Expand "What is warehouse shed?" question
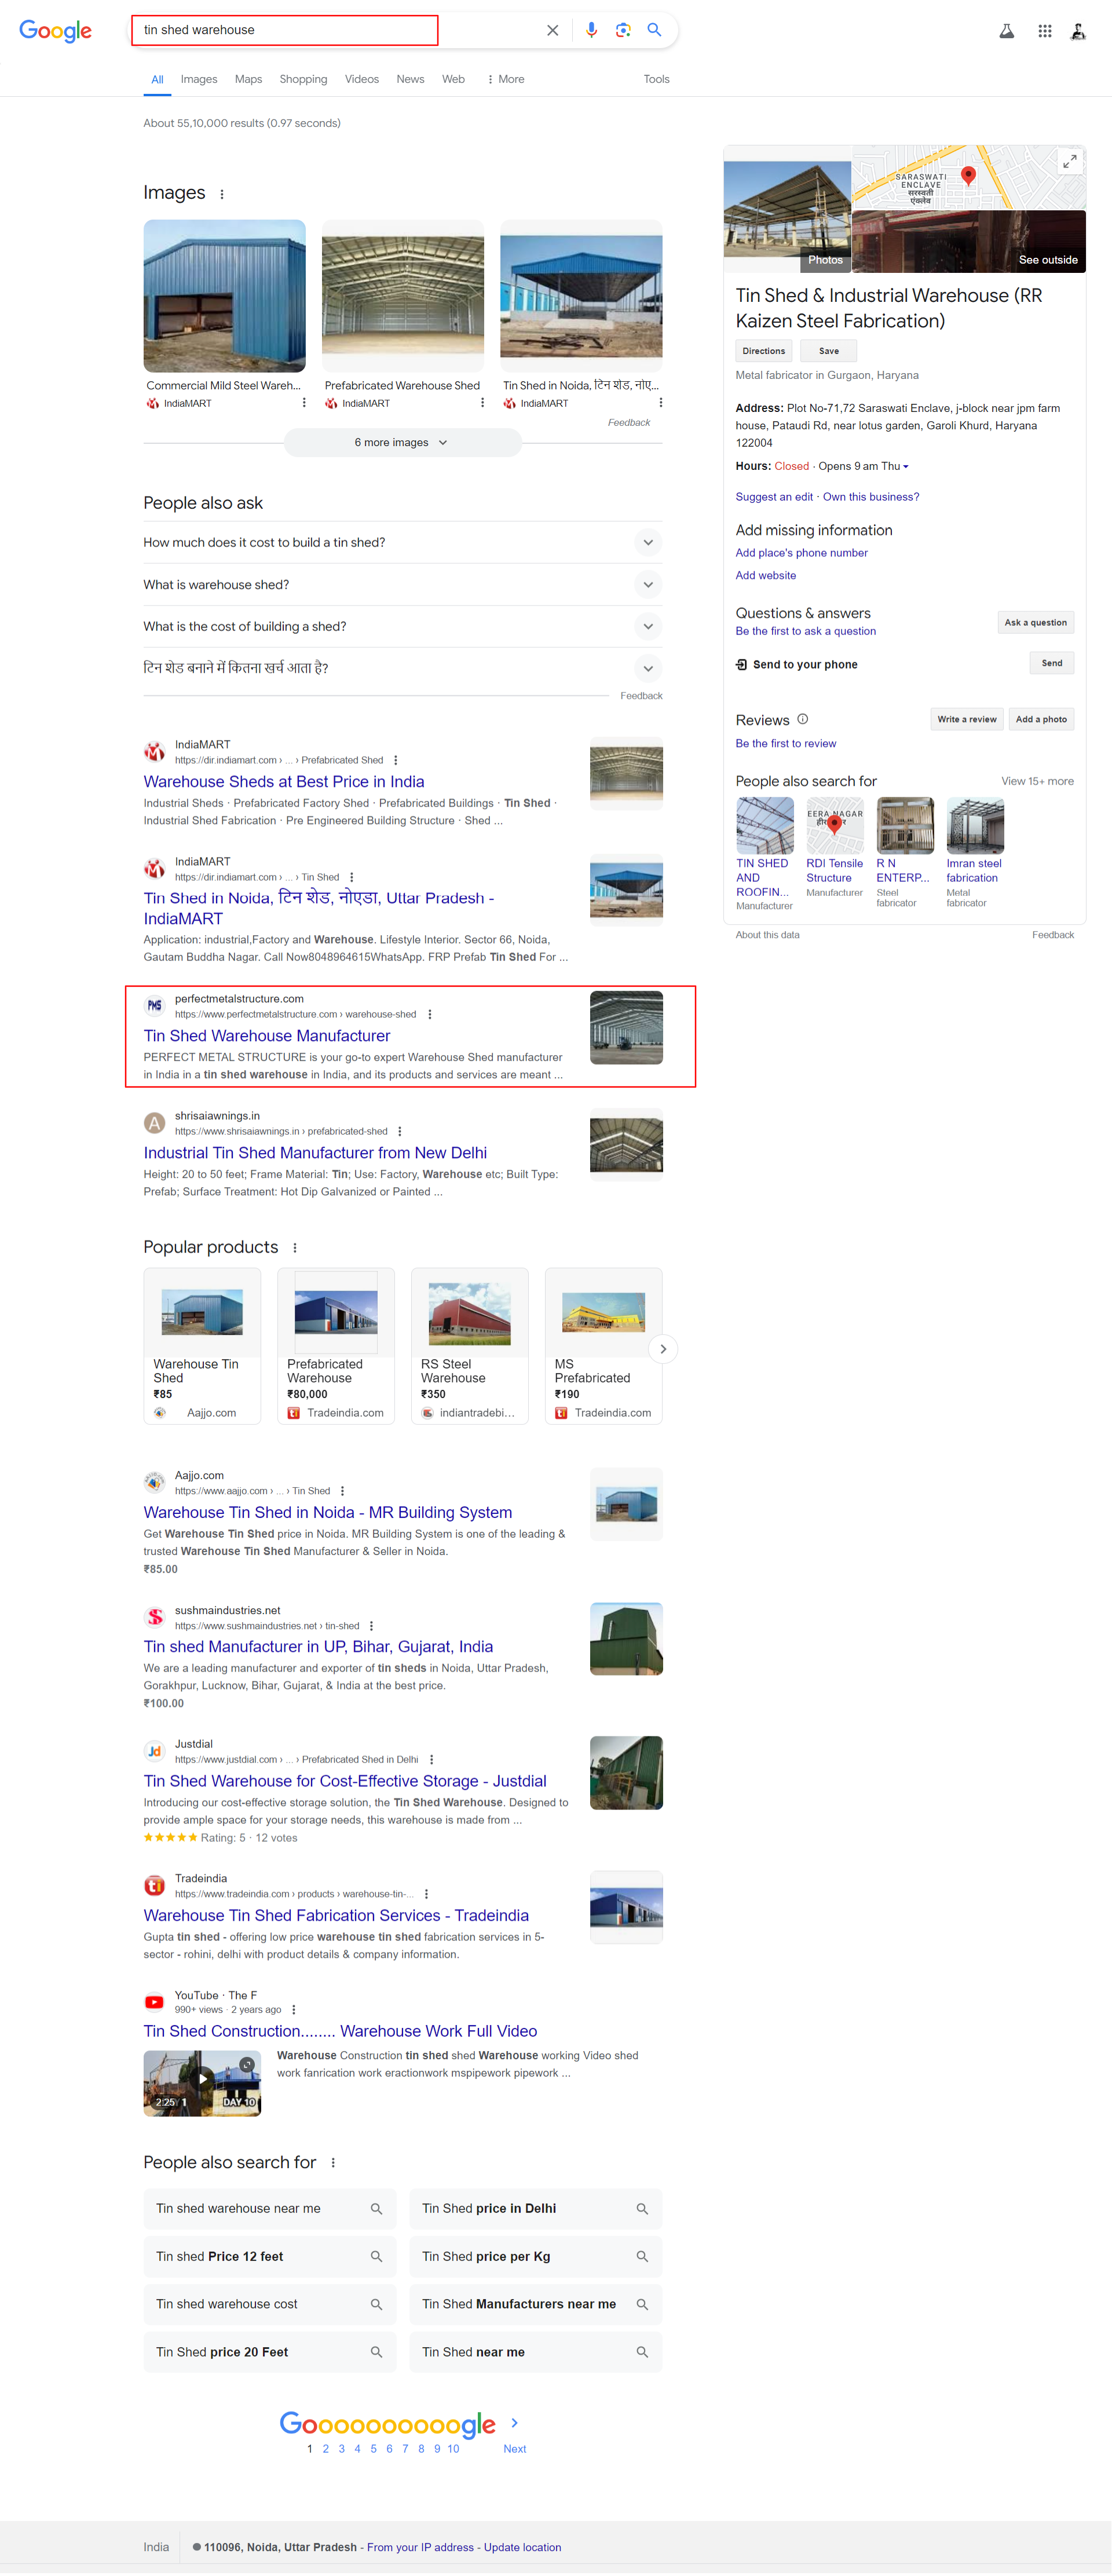Image resolution: width=1112 pixels, height=2576 pixels. click(647, 584)
